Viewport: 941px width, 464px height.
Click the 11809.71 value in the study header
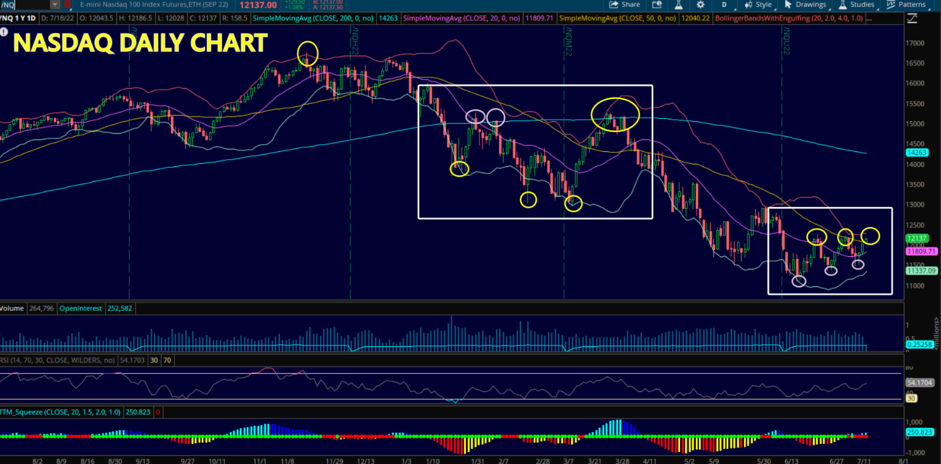(538, 19)
